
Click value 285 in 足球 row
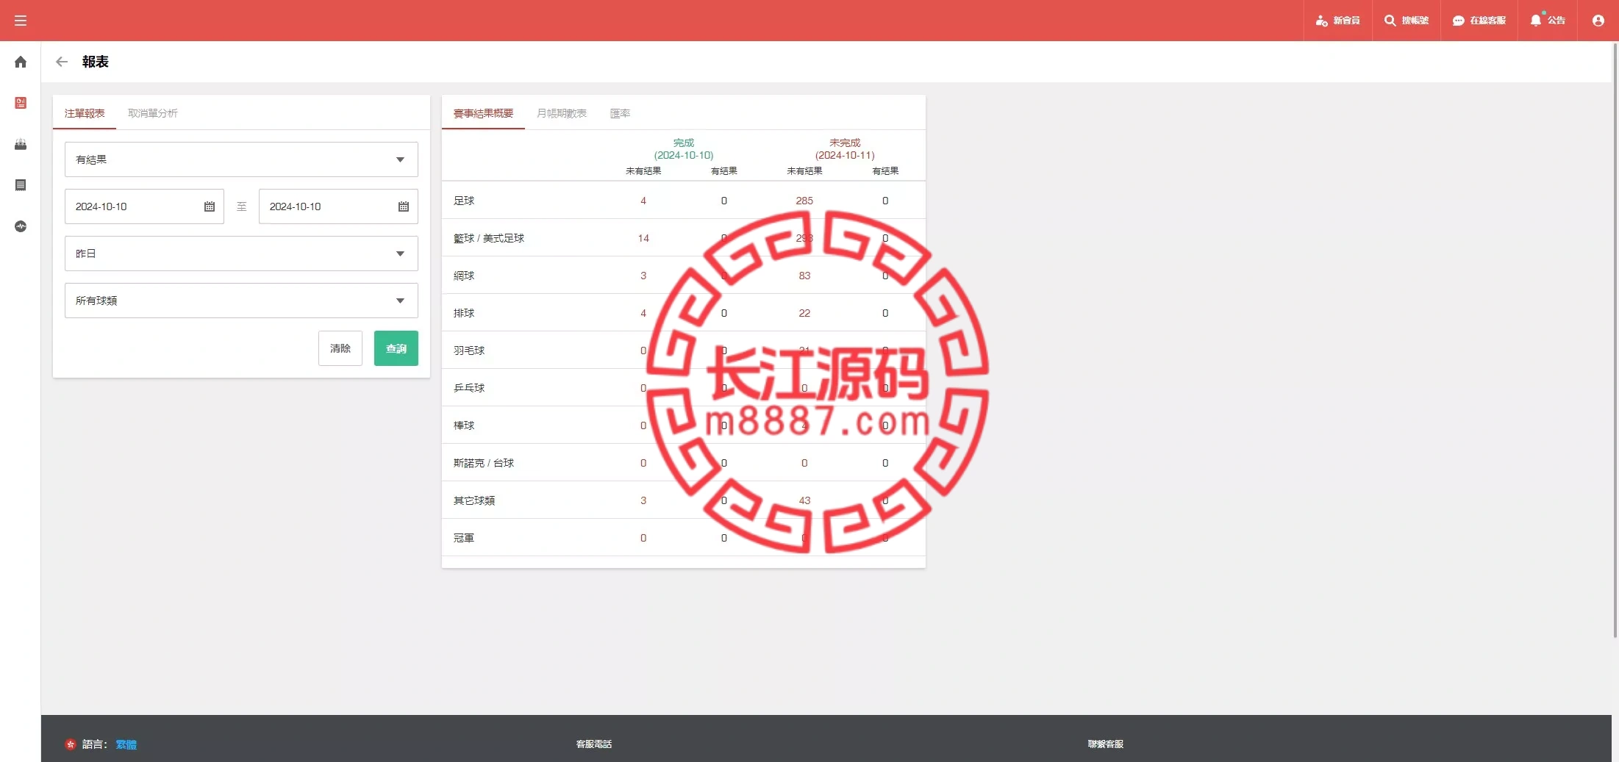(804, 201)
